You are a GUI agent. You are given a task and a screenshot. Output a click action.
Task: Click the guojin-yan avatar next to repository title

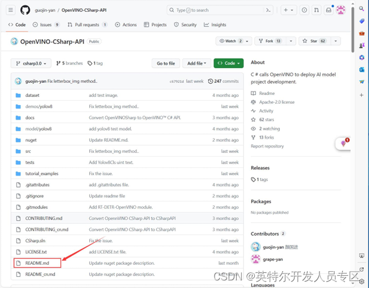click(14, 41)
